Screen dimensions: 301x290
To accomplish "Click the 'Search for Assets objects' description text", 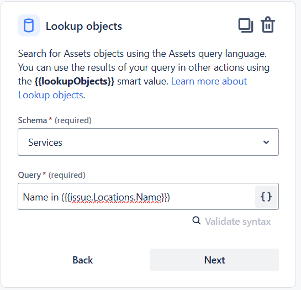I will pyautogui.click(x=71, y=54).
